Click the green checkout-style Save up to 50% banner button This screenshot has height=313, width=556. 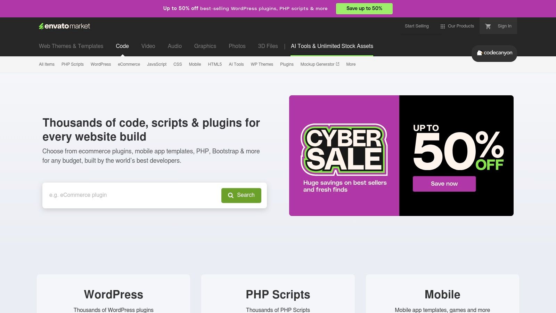364,8
